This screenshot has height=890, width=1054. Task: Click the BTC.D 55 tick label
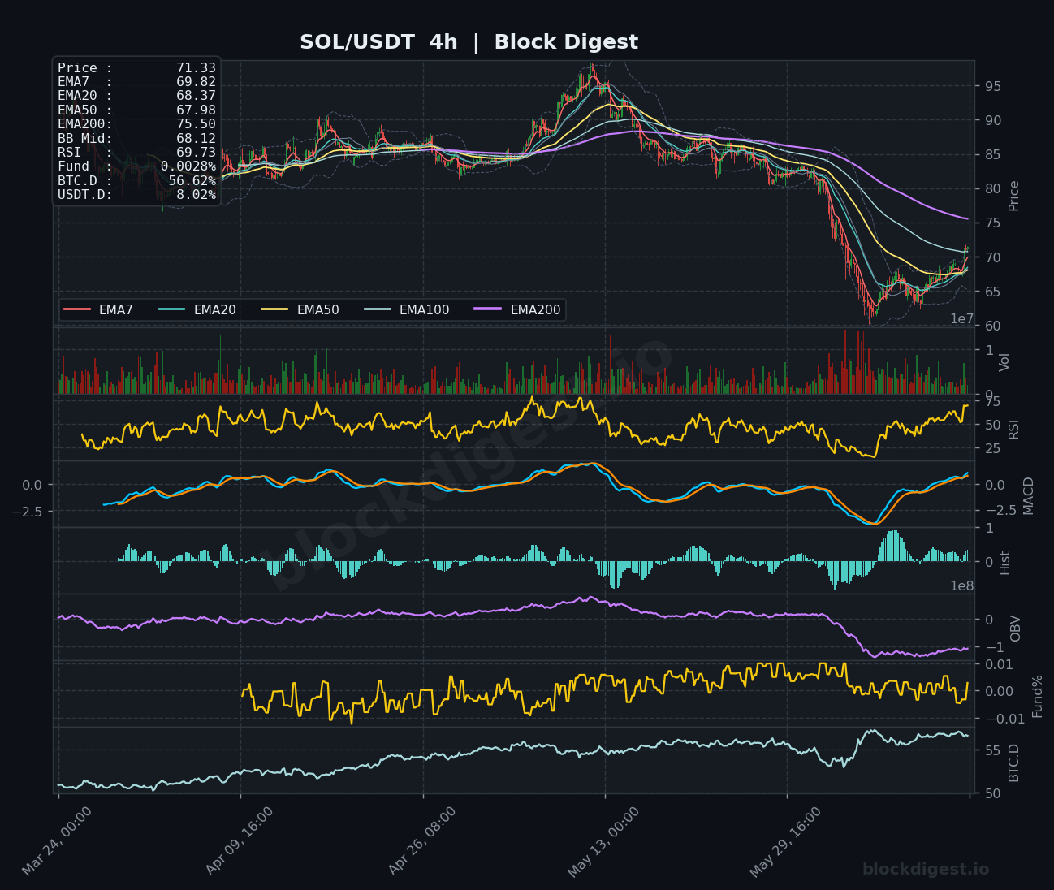click(992, 750)
